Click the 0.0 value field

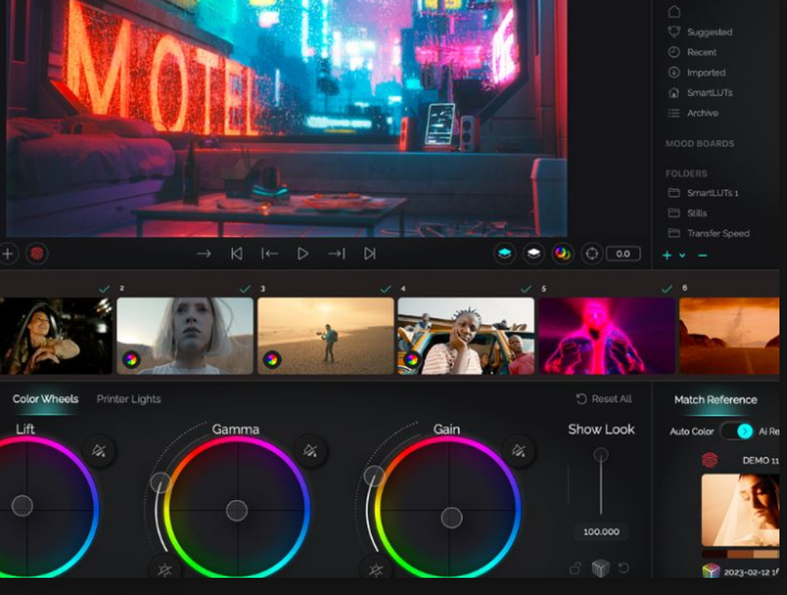[623, 253]
